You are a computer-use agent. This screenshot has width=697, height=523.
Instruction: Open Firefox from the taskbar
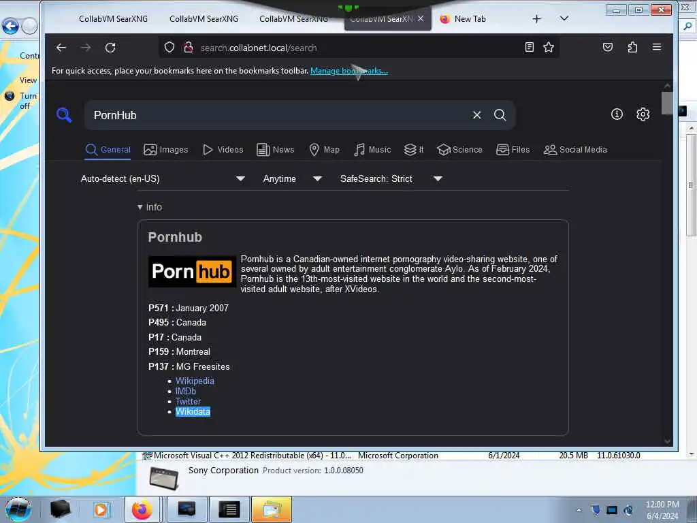point(142,509)
